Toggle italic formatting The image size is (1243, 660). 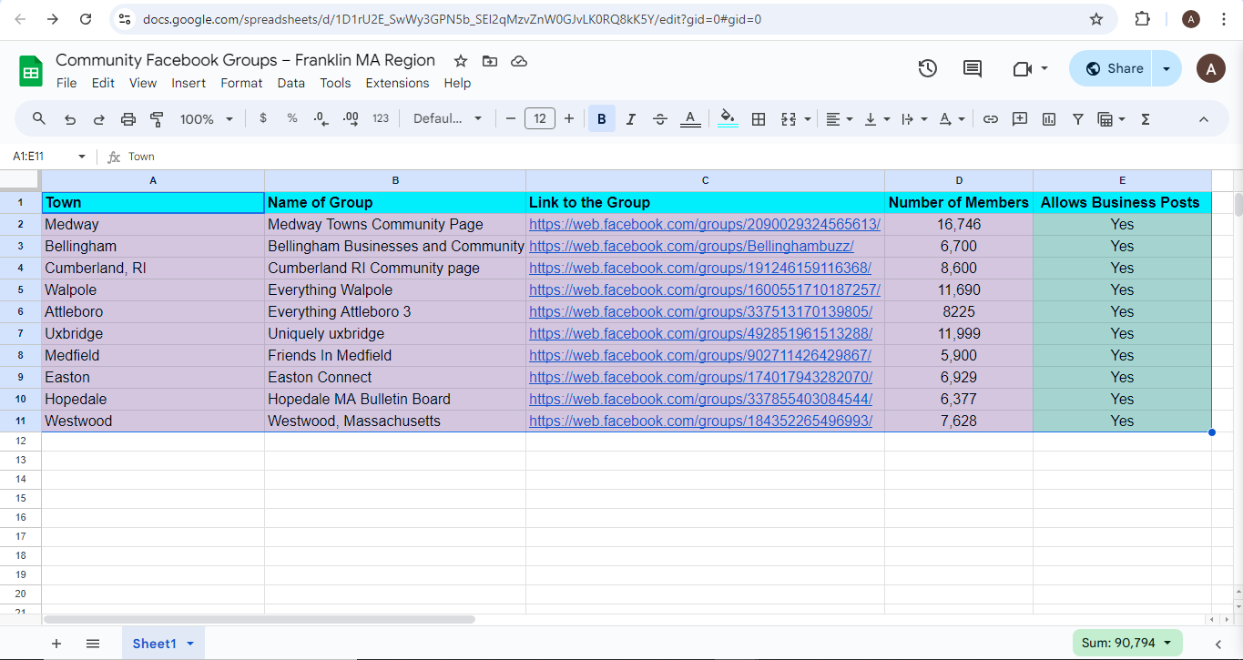(x=631, y=118)
